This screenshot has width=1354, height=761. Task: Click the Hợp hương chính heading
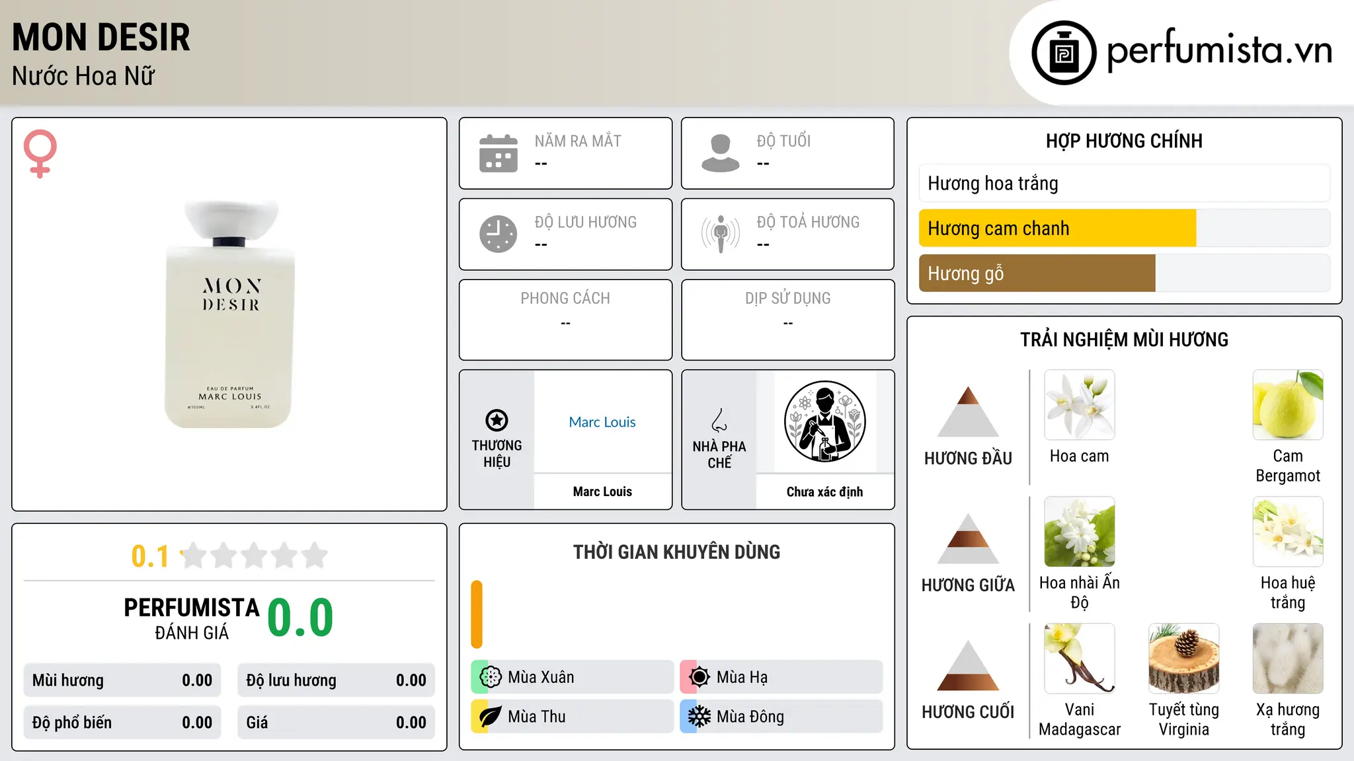click(1124, 141)
